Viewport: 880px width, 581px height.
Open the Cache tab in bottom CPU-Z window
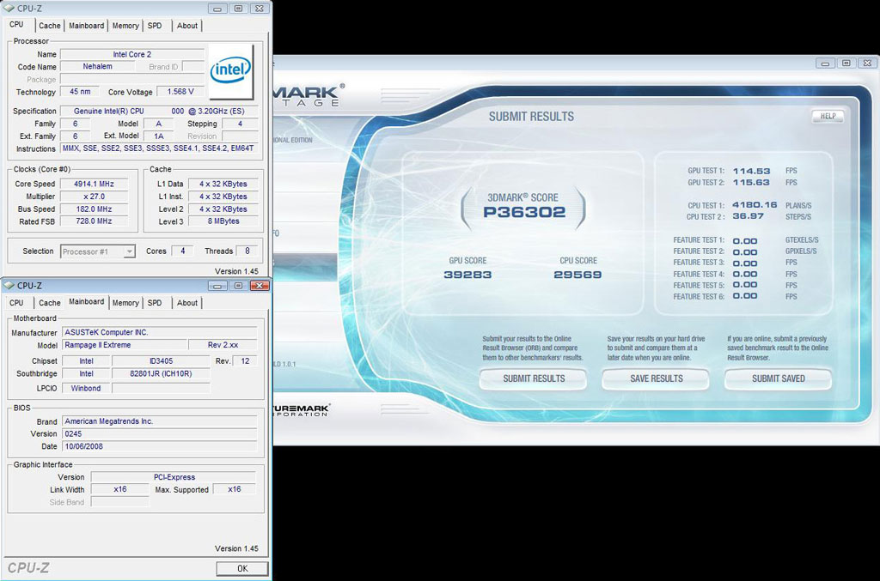pyautogui.click(x=49, y=303)
